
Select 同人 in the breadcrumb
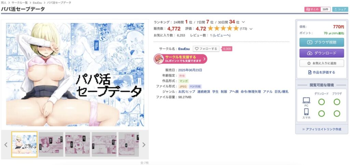3,3
